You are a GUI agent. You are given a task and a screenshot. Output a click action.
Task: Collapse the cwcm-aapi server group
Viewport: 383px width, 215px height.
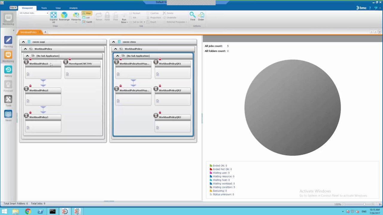click(23, 42)
